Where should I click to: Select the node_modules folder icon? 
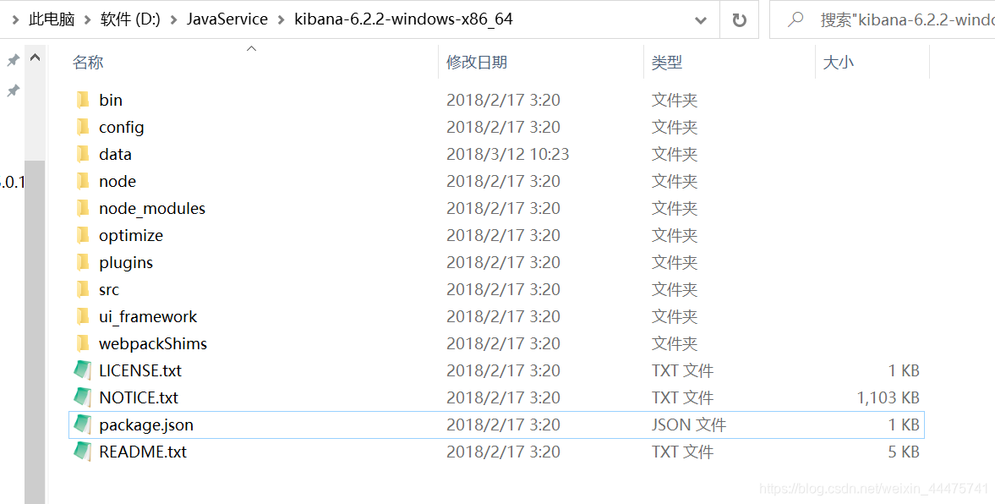click(x=83, y=208)
